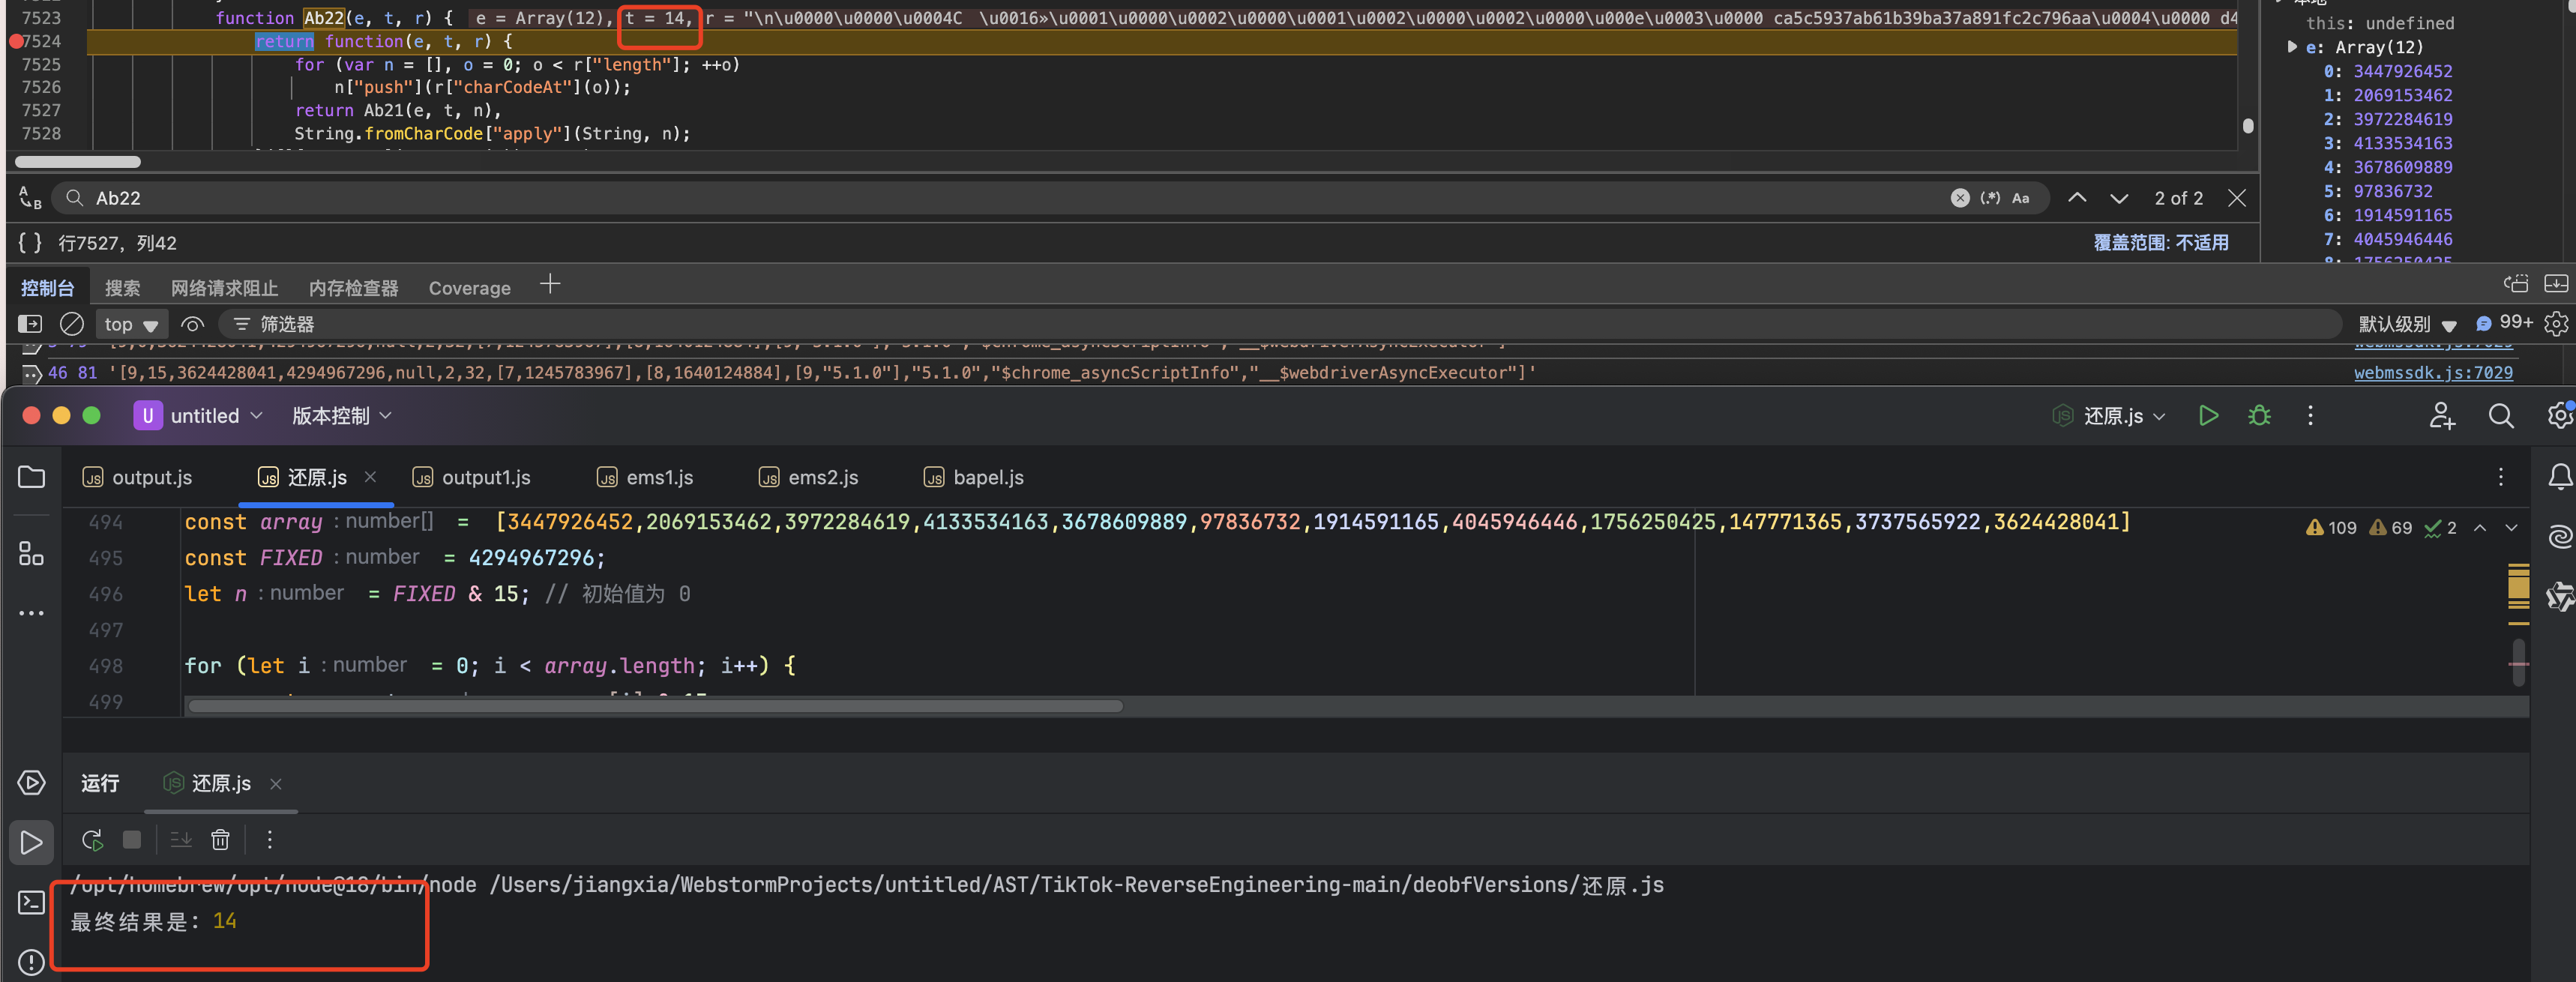Expand the console log entry 46 81
Viewport: 2576px width, 982px height.
[x=31, y=374]
